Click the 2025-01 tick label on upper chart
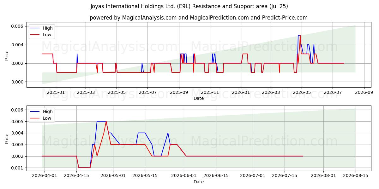This screenshot has width=379, height=189. [x=56, y=93]
